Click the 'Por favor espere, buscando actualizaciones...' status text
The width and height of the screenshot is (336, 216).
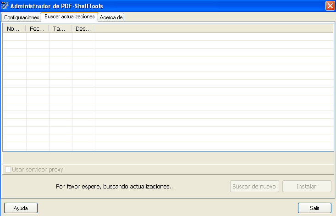pyautogui.click(x=116, y=187)
